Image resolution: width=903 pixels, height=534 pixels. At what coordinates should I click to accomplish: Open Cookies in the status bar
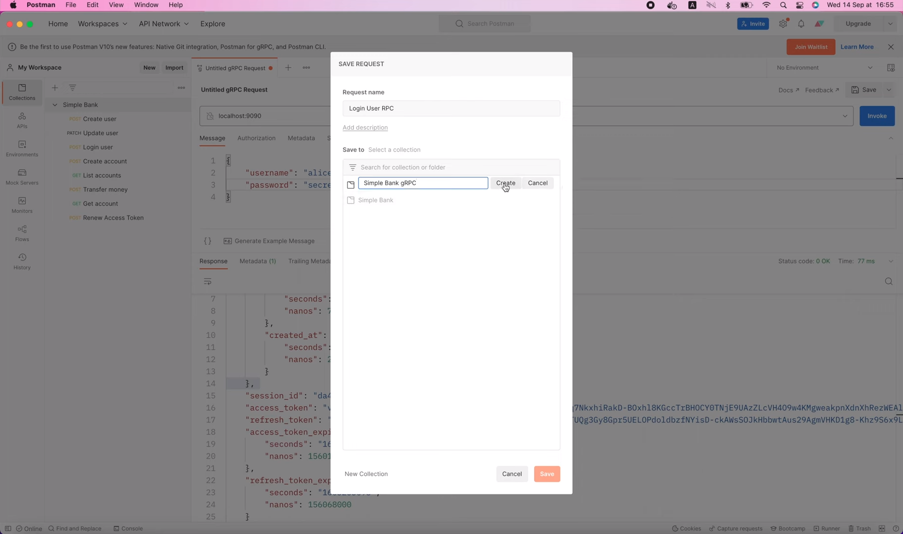coord(686,529)
